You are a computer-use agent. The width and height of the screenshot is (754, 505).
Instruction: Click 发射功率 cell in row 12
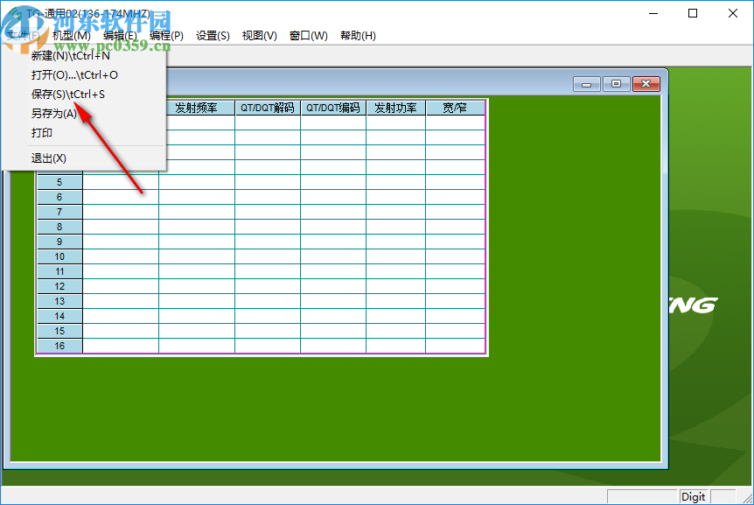click(x=395, y=287)
